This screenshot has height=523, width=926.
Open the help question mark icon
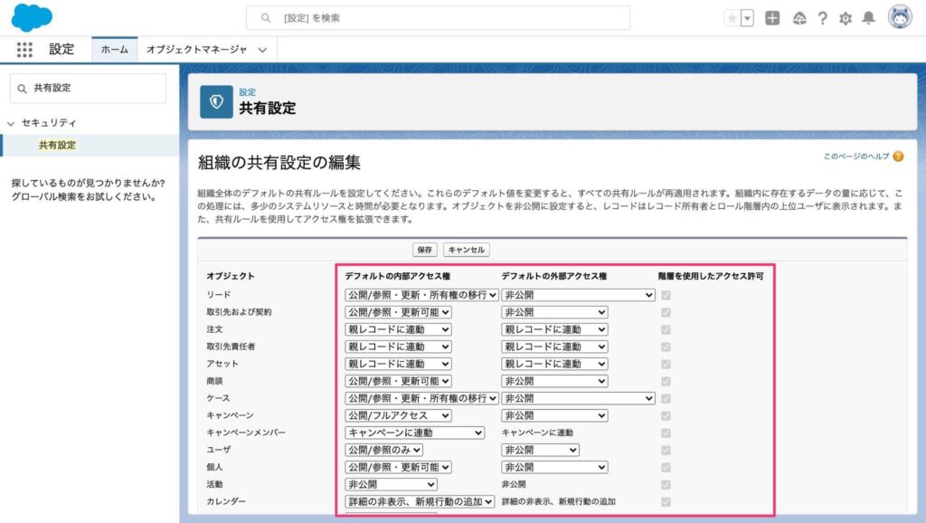point(822,18)
